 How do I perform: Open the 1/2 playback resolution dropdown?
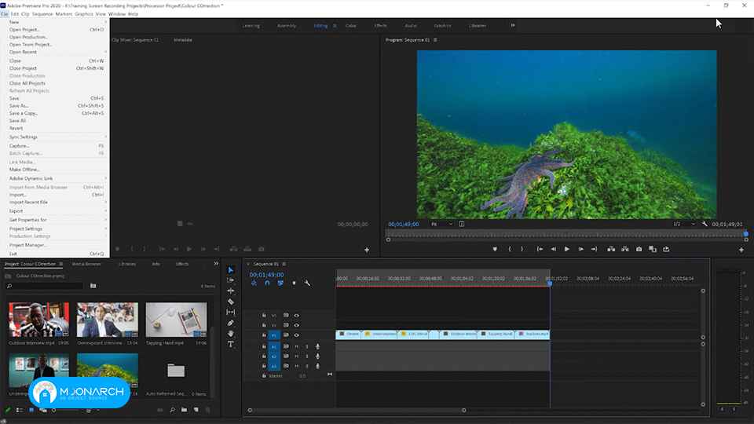click(x=684, y=224)
